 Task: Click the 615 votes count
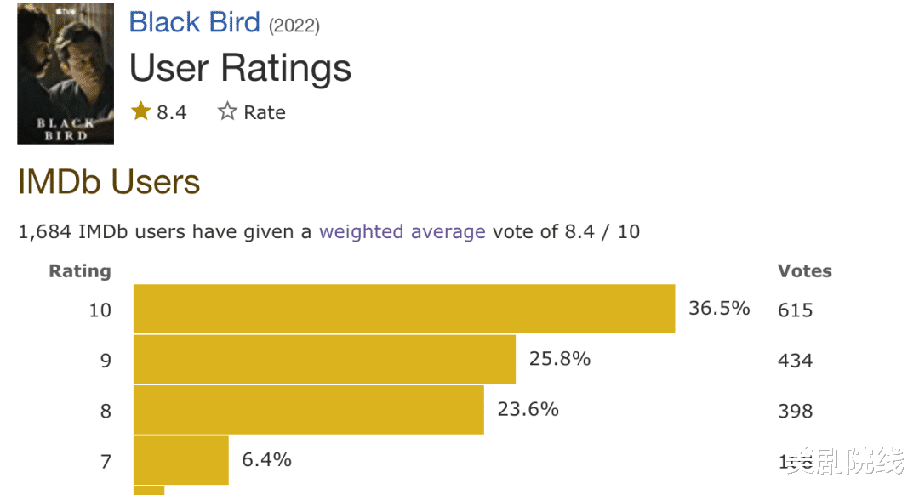tap(796, 310)
